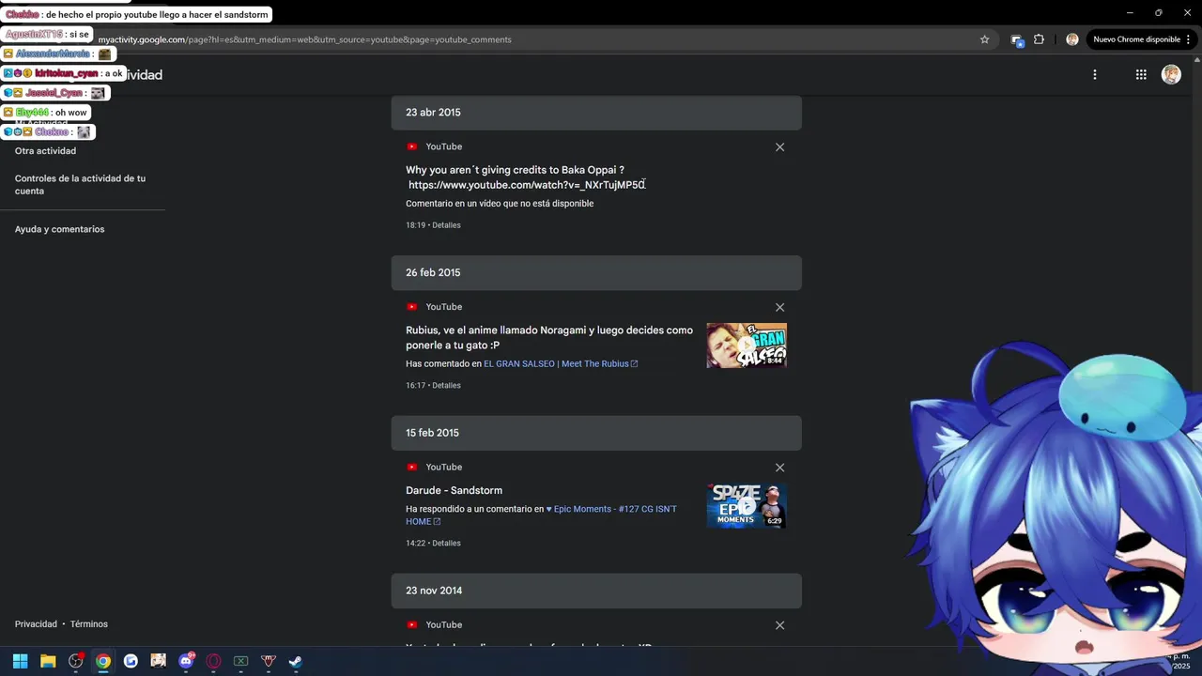Click the YouTube icon on Baka Oppai entry

point(411,147)
